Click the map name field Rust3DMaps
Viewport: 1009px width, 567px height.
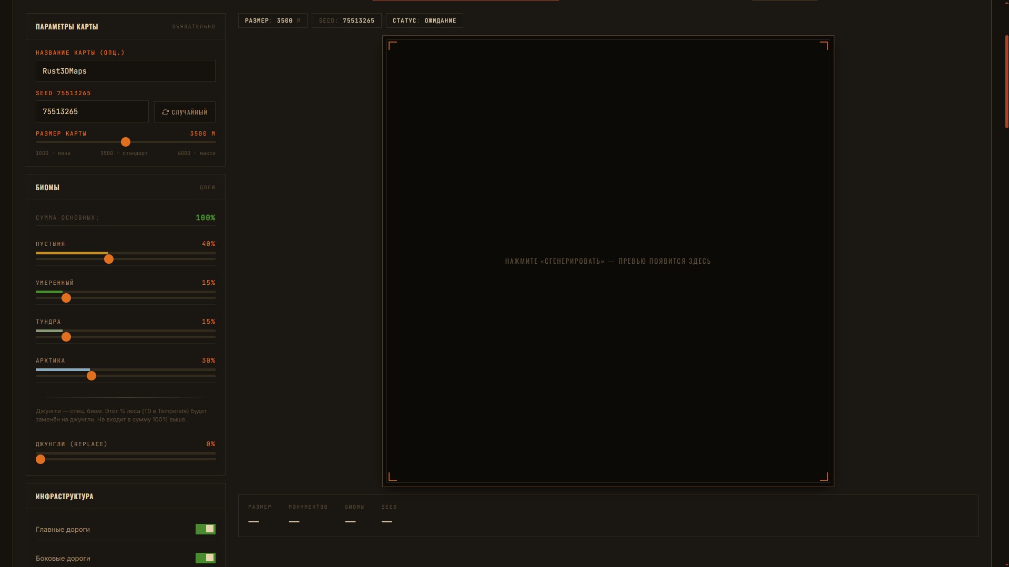[x=126, y=71]
